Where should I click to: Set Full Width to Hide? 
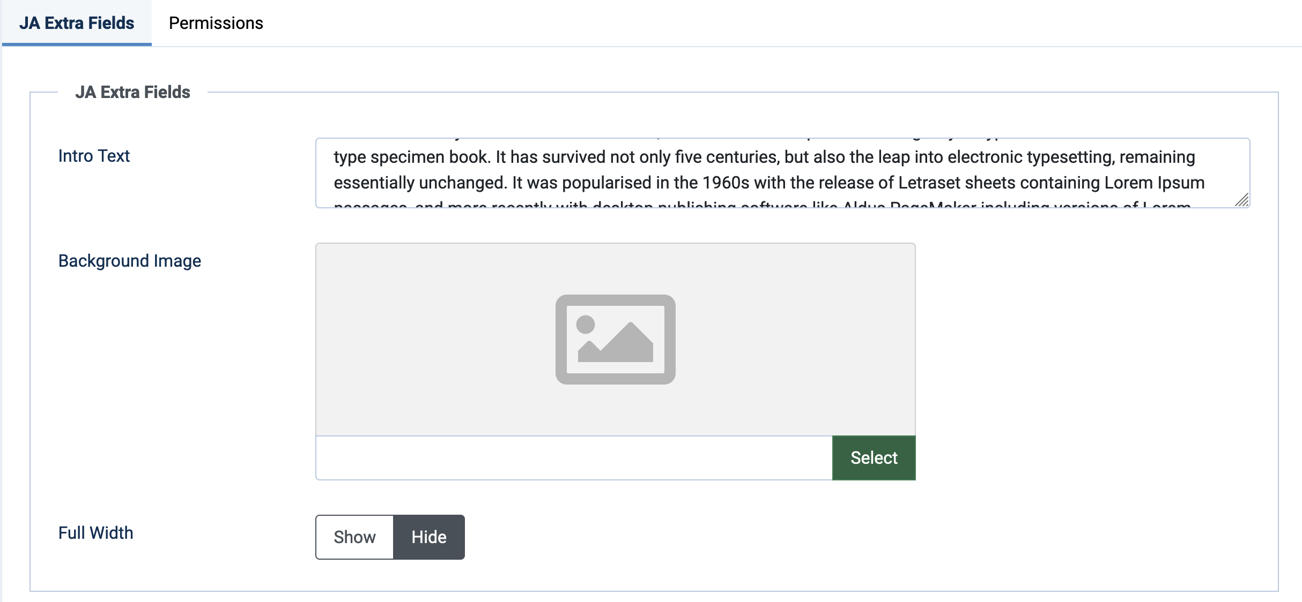pos(429,537)
